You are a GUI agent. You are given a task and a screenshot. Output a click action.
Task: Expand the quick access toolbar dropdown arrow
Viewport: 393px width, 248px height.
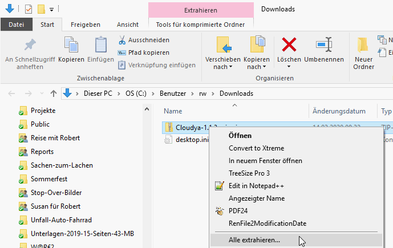[x=51, y=10]
